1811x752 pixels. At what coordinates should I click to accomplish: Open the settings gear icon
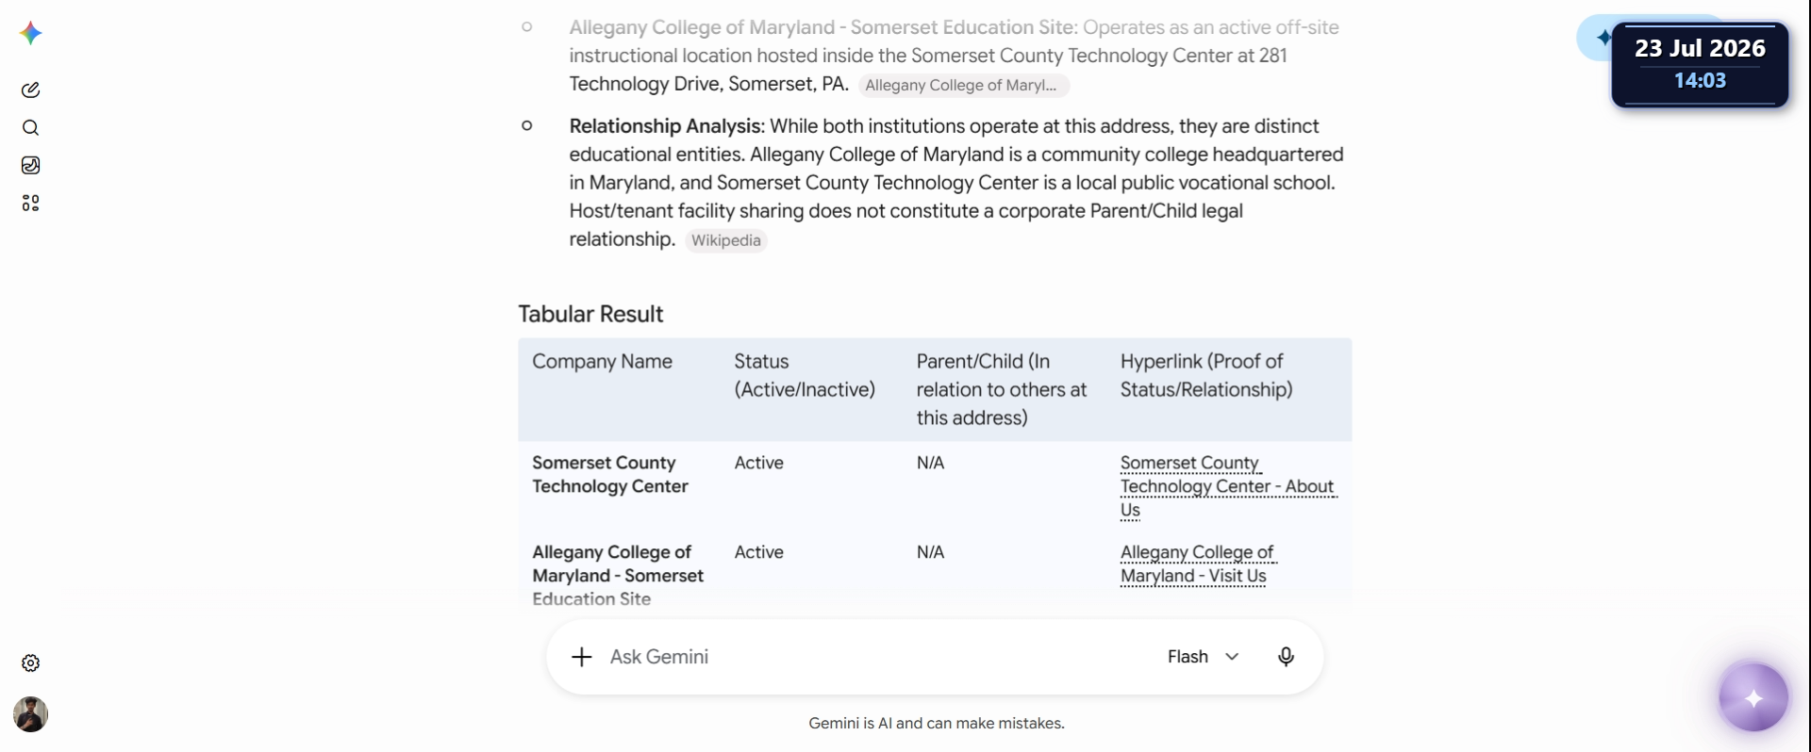click(30, 662)
